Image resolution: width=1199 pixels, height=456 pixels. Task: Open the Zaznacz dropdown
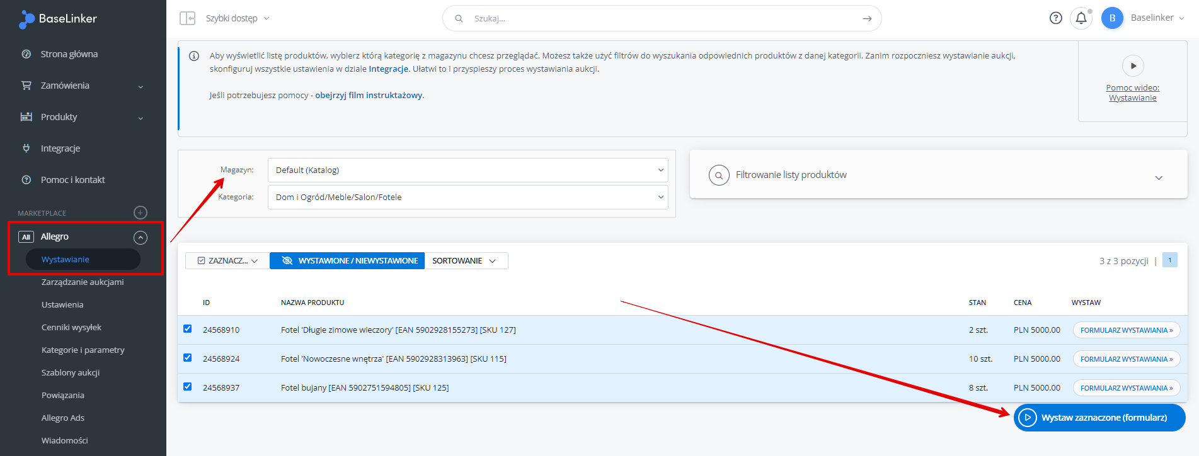click(x=227, y=261)
